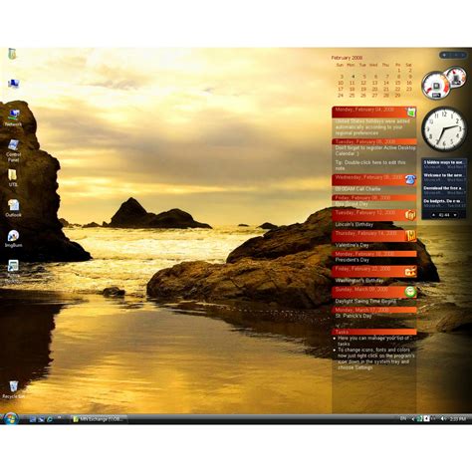Click the icon on Friday February 22 header

pos(411,271)
